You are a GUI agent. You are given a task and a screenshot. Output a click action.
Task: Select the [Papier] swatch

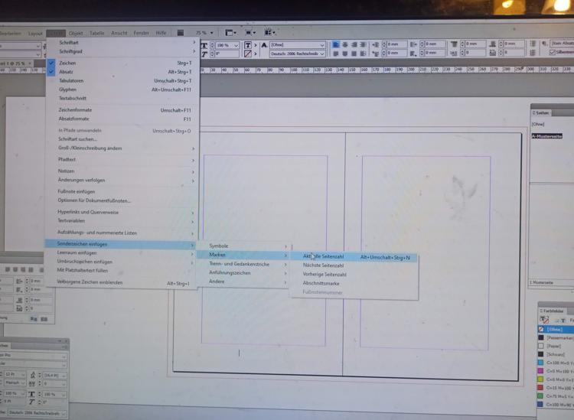(x=556, y=346)
